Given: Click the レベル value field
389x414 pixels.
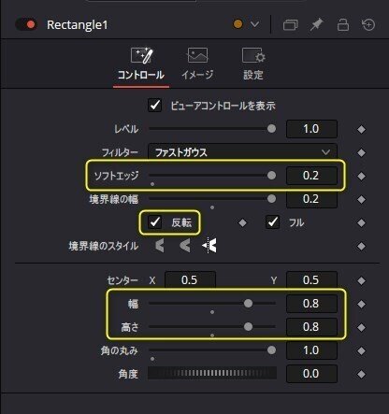Looking at the screenshot, I should [x=311, y=129].
